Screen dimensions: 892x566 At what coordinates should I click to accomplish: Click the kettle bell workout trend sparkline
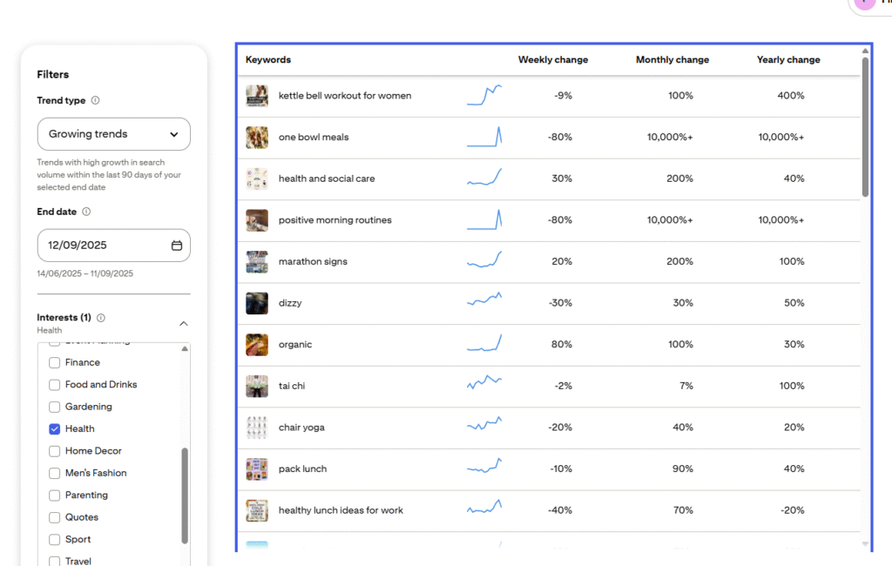point(484,96)
